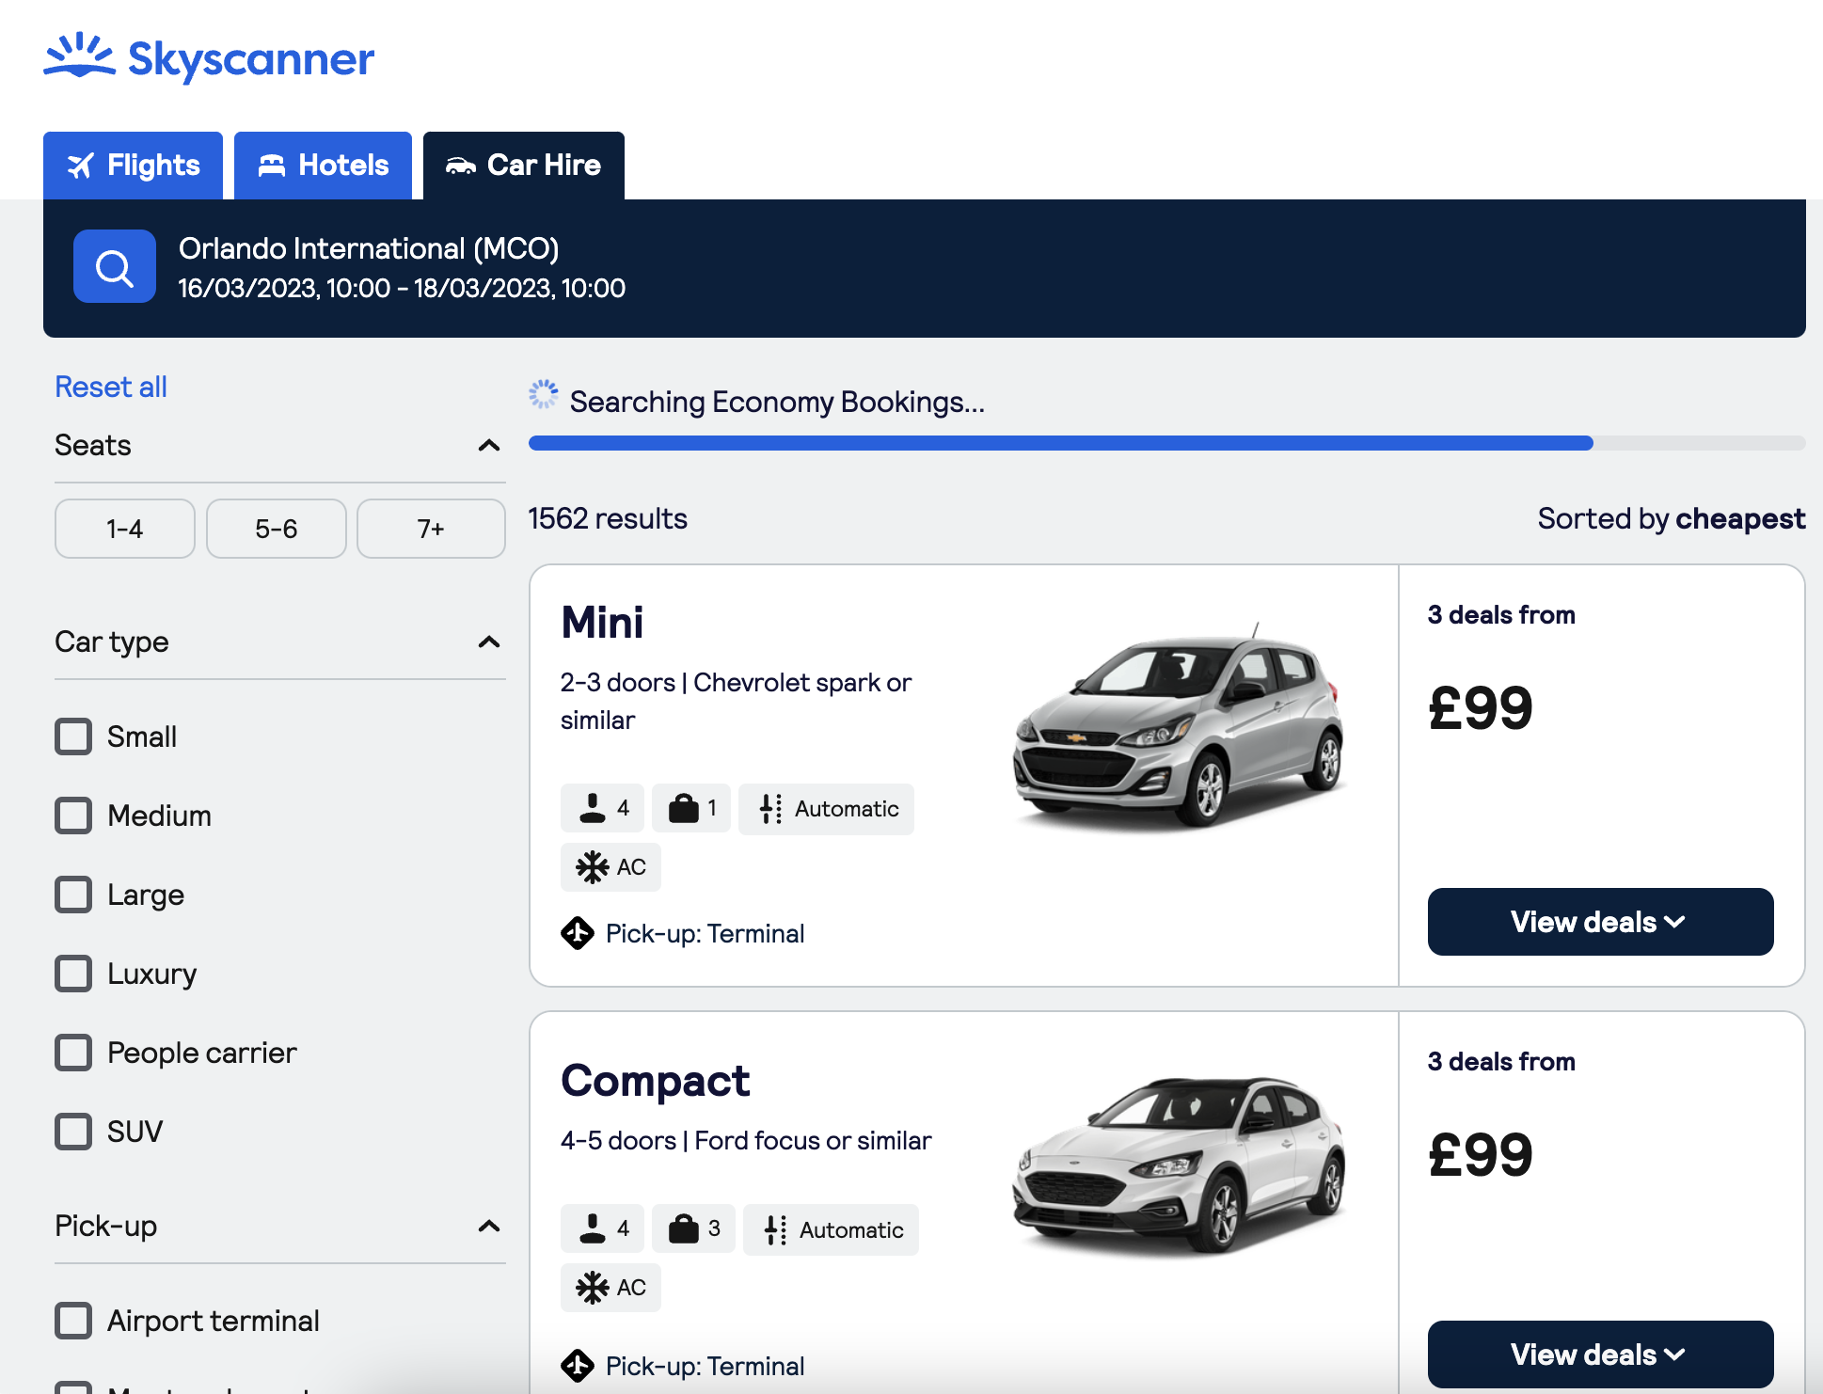The image size is (1823, 1394).
Task: Click the transmission icon on Compact card
Action: pyautogui.click(x=776, y=1229)
